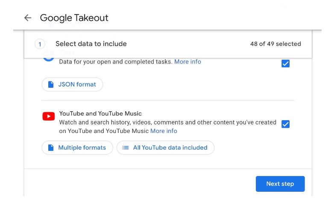The height and width of the screenshot is (205, 331).
Task: Open More info link for Tasks data
Action: click(x=187, y=62)
